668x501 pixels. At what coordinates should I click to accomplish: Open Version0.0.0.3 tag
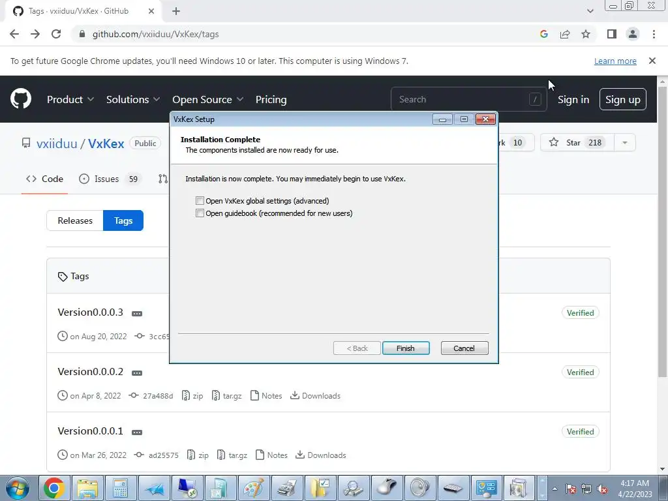(x=90, y=312)
